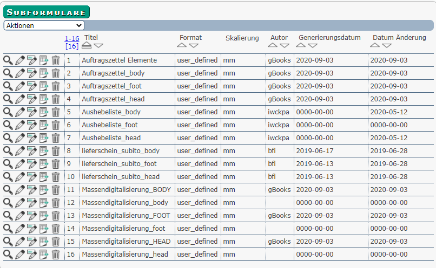The image size is (436, 268).
Task: Click magnifier icon in lieferschein_subito_body row
Action: click(8, 151)
